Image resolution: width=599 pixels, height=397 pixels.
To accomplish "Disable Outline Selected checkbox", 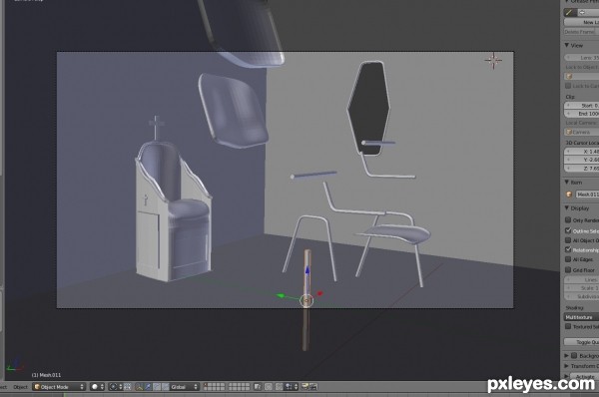I will (568, 230).
